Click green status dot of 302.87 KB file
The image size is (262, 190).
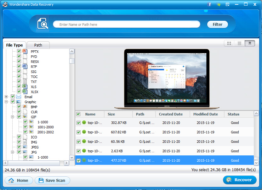coord(84,122)
